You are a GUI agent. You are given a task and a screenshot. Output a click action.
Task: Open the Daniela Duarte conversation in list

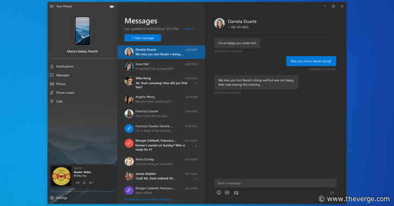point(161,52)
